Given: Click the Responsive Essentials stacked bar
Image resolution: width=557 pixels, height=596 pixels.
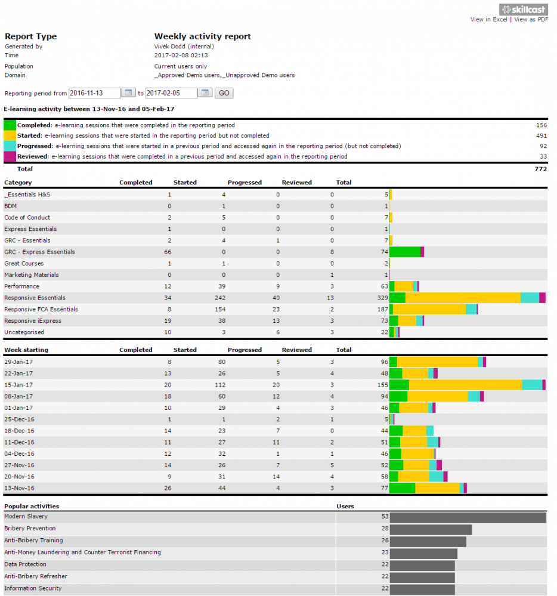Looking at the screenshot, I should tap(468, 298).
